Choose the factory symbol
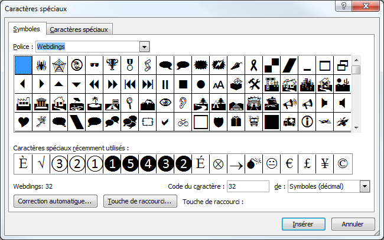 23,103
